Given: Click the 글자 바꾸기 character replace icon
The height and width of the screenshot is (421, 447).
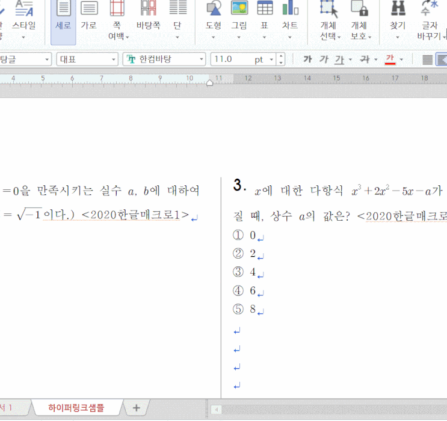Looking at the screenshot, I should point(430,8).
